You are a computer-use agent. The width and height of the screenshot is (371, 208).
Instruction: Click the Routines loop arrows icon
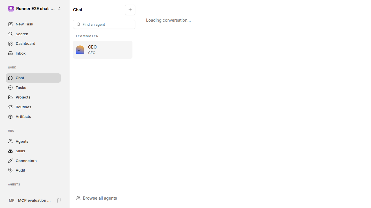click(10, 107)
